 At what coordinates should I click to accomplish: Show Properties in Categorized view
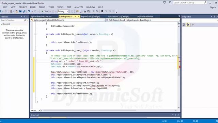tap(184, 25)
